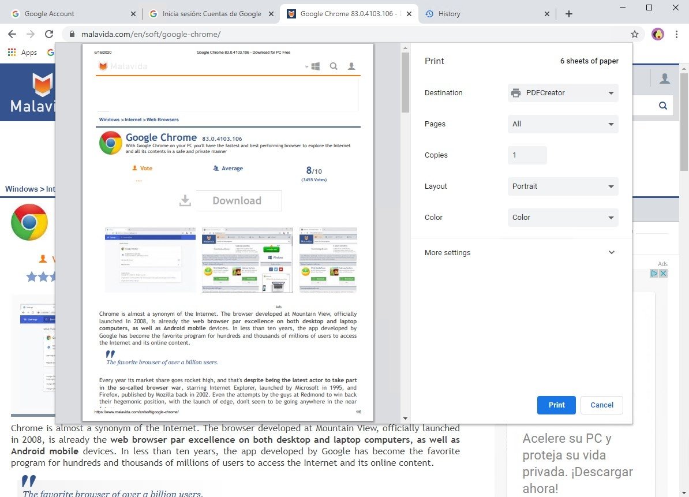Image resolution: width=689 pixels, height=497 pixels.
Task: Close the Inicia sesión tab
Action: [x=271, y=14]
